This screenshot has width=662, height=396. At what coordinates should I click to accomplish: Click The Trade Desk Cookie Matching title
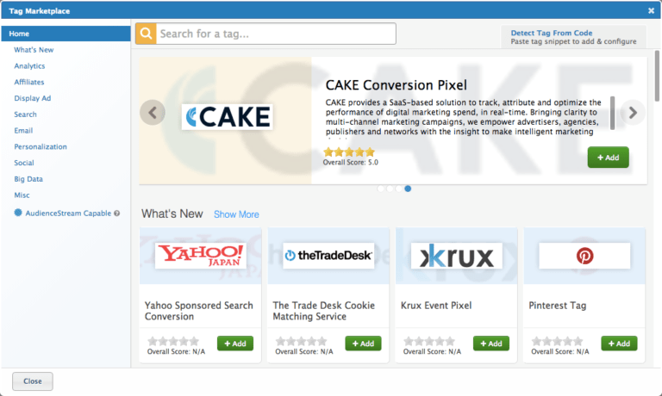[324, 311]
